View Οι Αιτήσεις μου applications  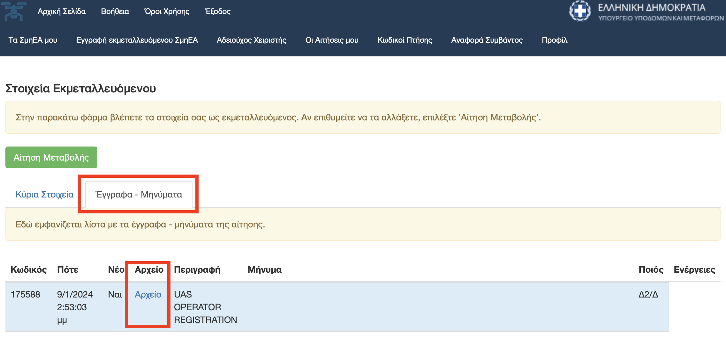pos(332,40)
